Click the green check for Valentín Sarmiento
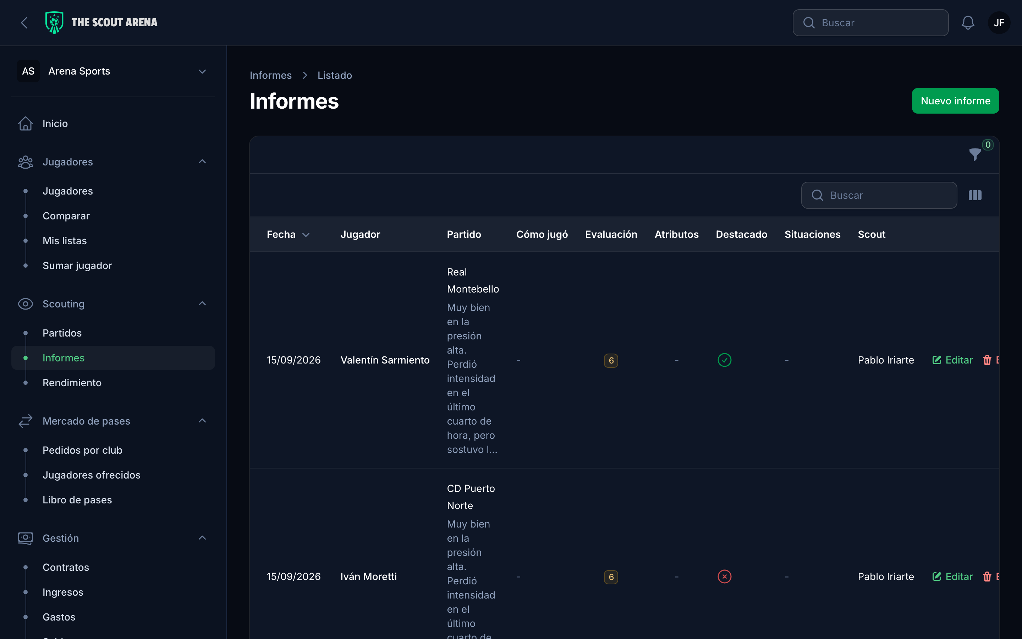The image size is (1022, 639). tap(724, 360)
